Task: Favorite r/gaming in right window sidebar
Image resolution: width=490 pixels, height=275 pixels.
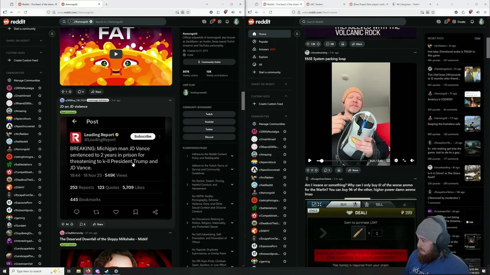Action: pyautogui.click(x=285, y=262)
